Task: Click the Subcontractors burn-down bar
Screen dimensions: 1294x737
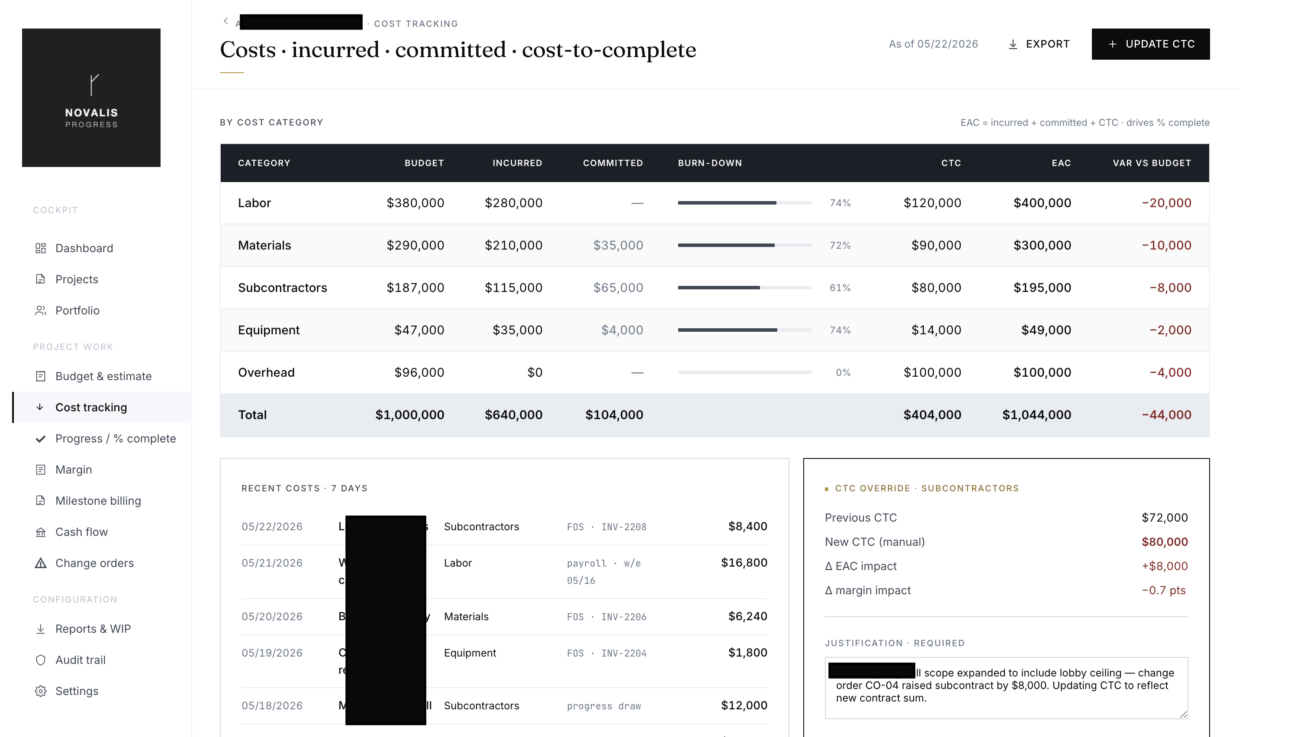Action: pyautogui.click(x=744, y=288)
